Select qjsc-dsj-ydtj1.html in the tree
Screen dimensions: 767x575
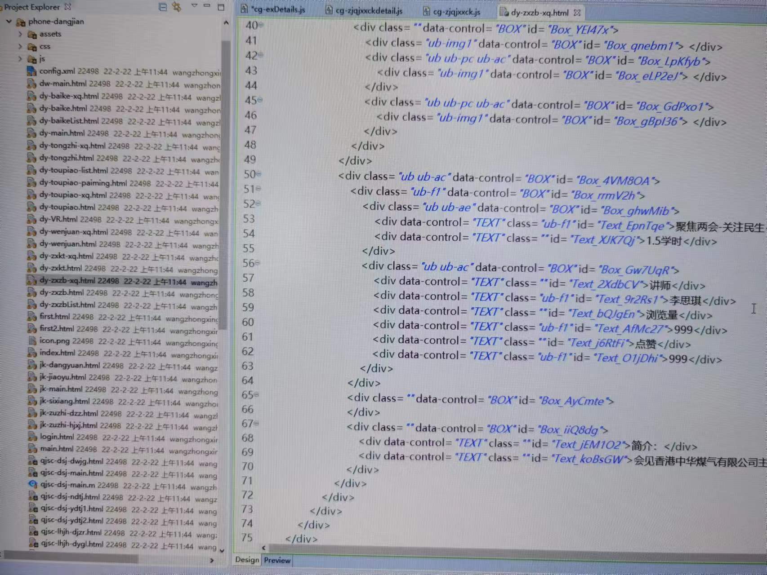click(x=122, y=509)
